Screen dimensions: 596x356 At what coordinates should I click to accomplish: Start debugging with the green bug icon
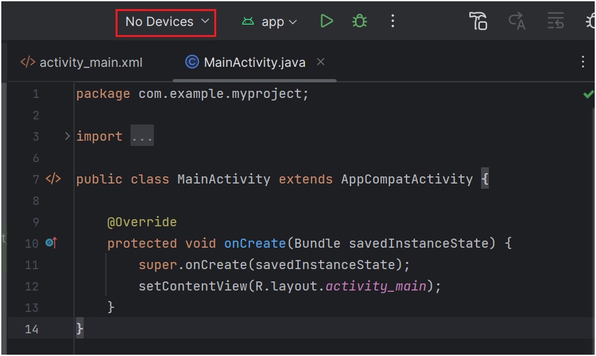[359, 21]
